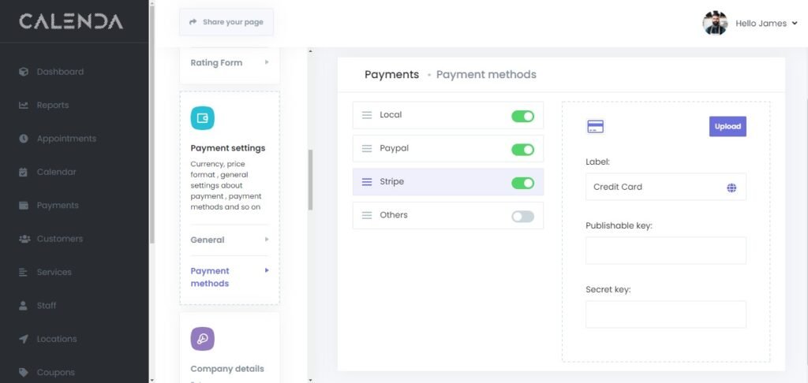Click the Locations arrow icon

[23, 339]
